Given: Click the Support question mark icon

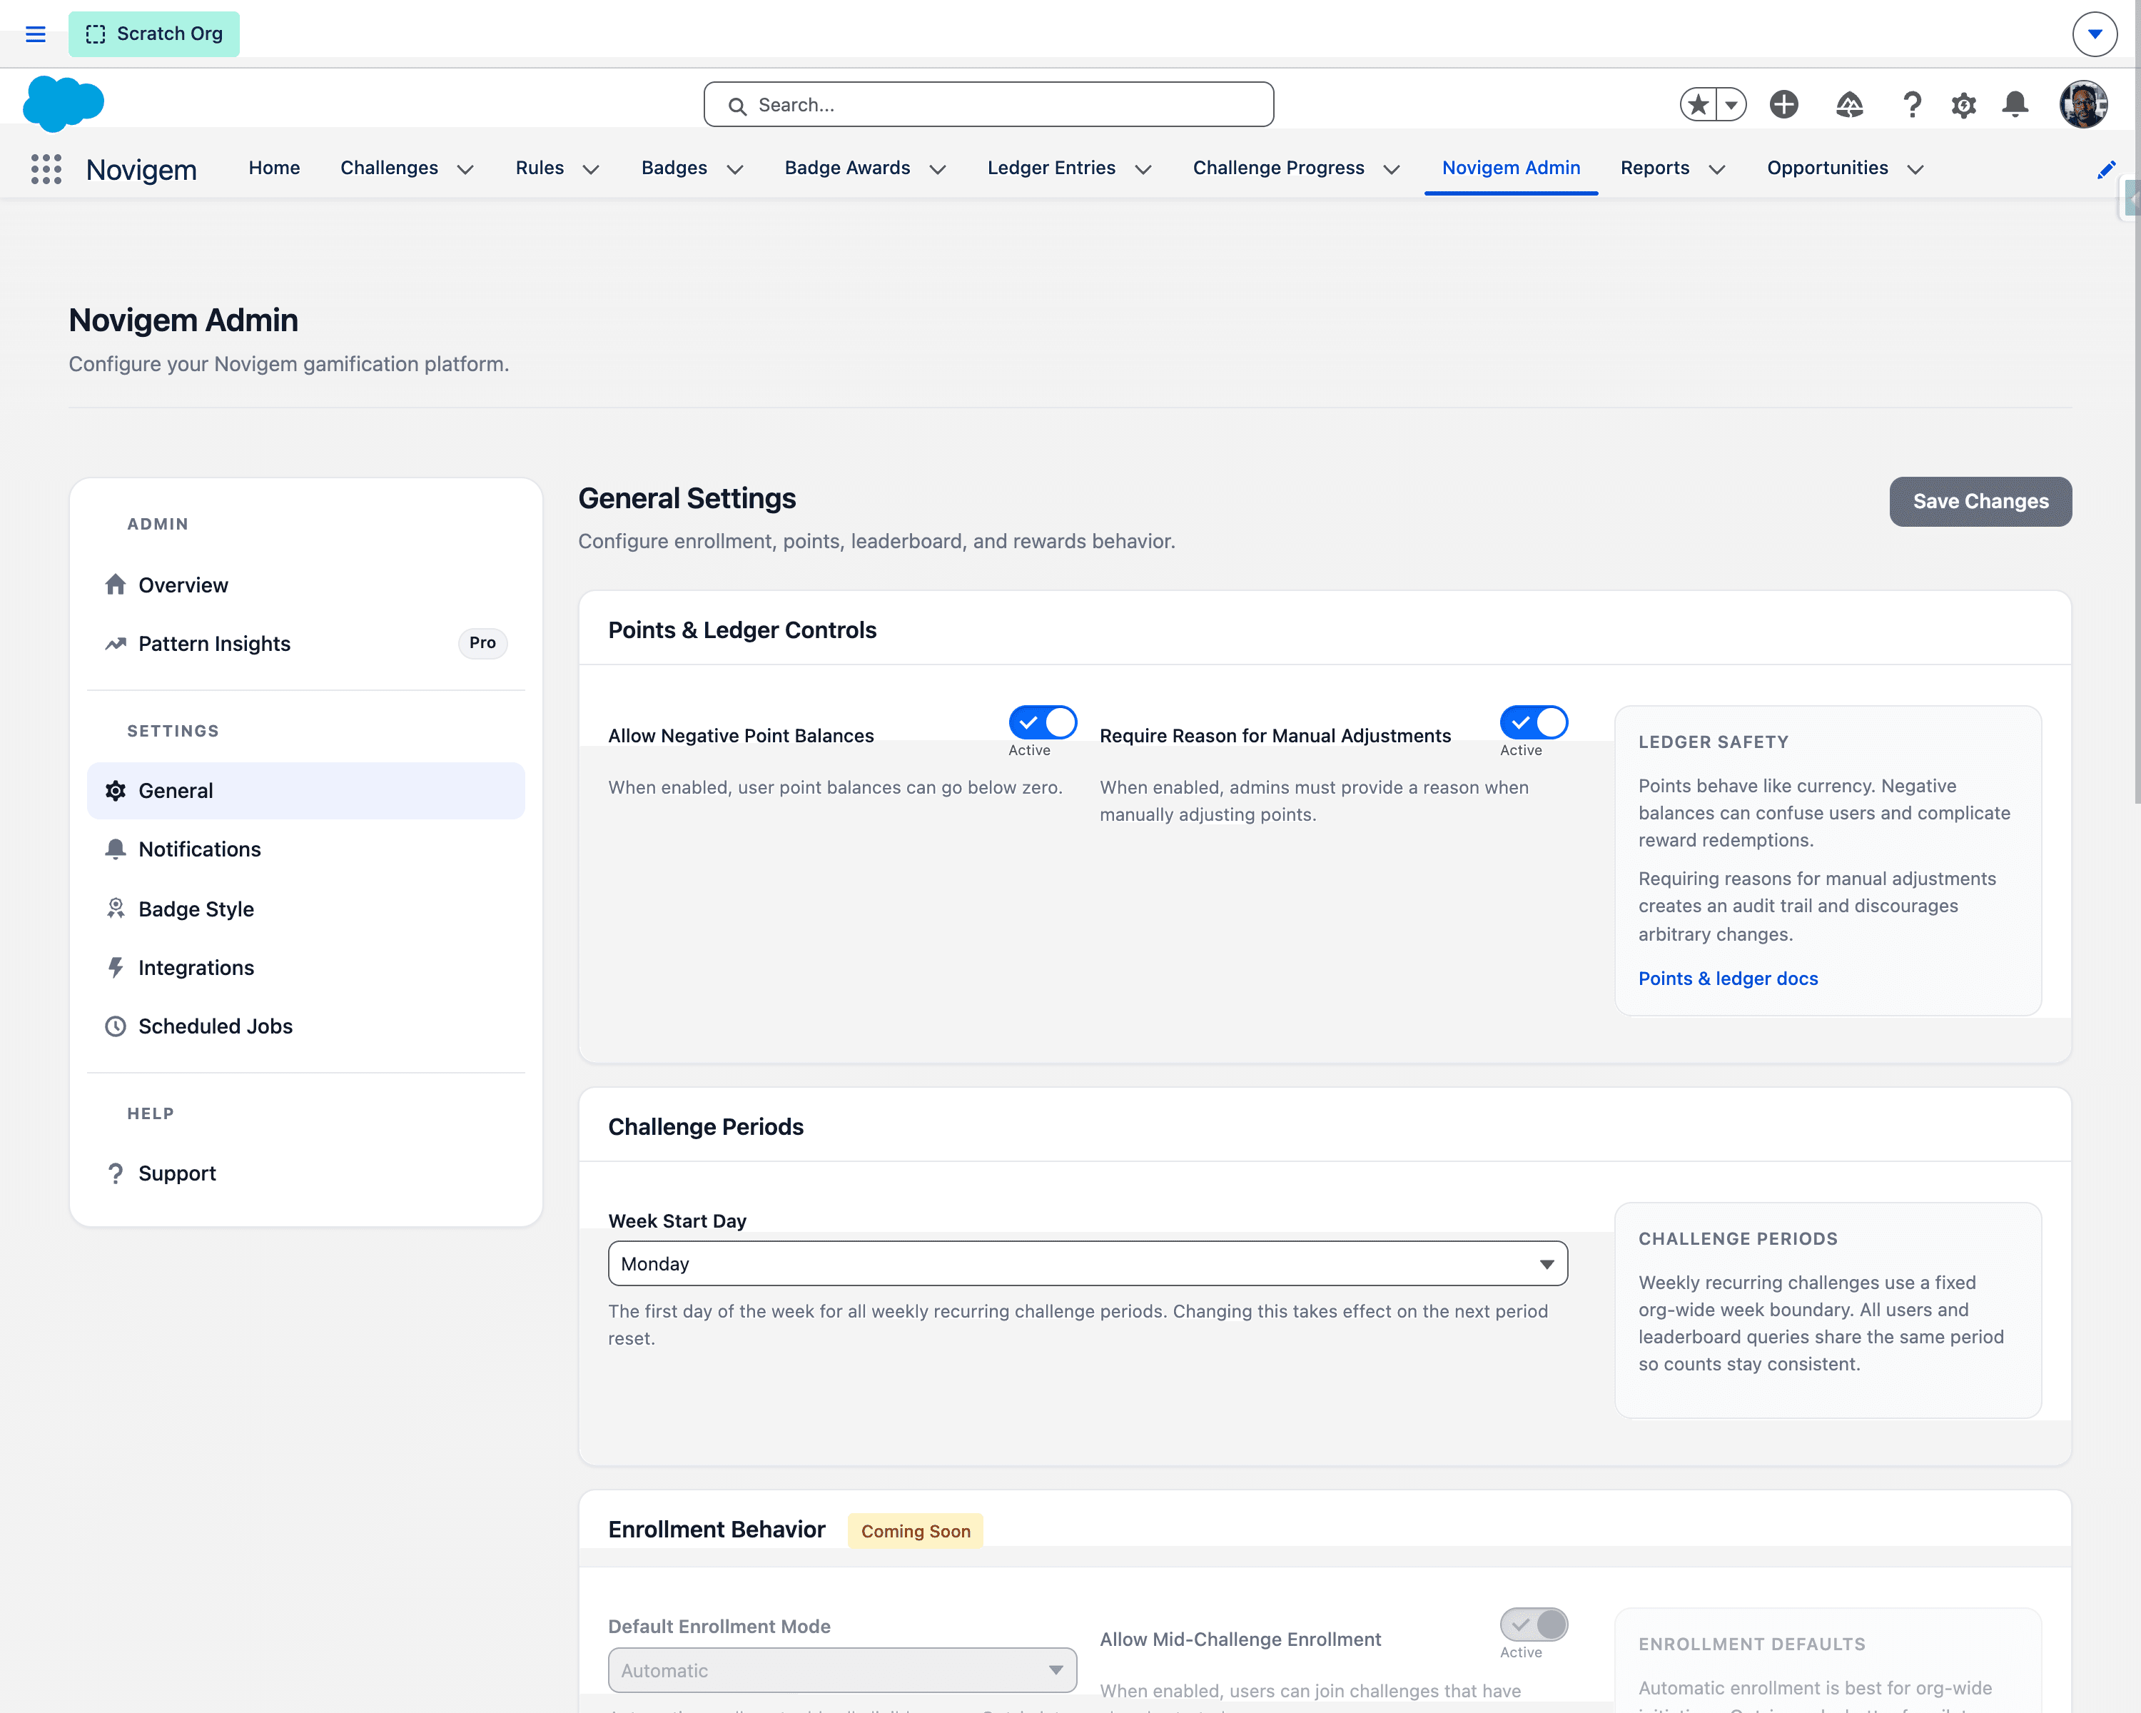Looking at the screenshot, I should click(115, 1173).
